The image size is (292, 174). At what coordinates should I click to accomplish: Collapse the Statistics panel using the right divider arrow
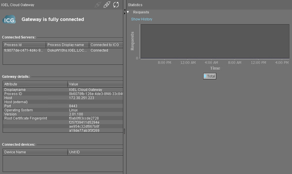point(124,13)
